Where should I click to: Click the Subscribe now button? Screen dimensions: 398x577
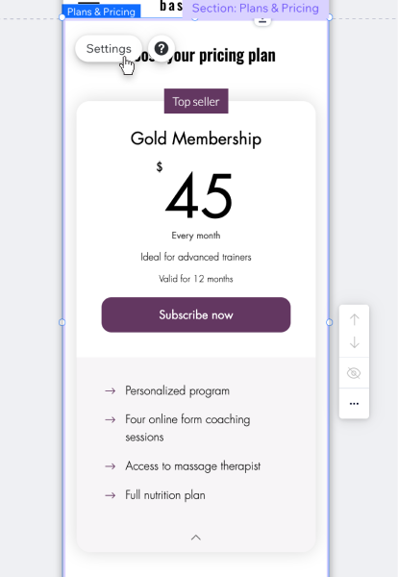pos(196,315)
